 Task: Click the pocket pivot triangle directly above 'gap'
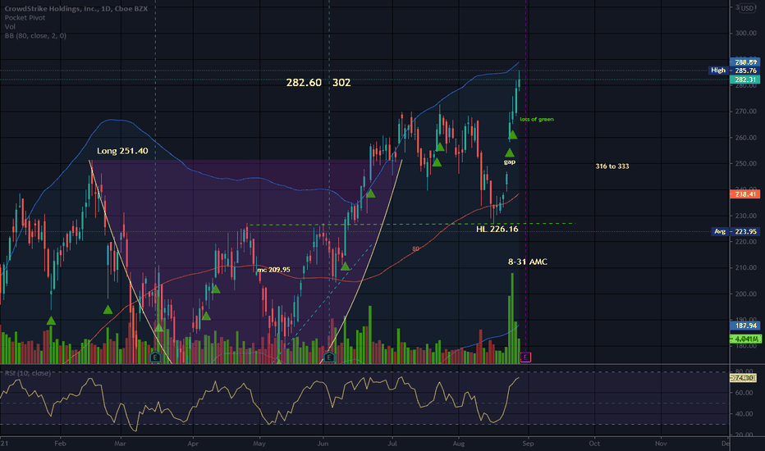510,153
